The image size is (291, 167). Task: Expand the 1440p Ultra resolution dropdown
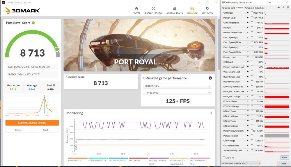pyautogui.click(x=177, y=93)
